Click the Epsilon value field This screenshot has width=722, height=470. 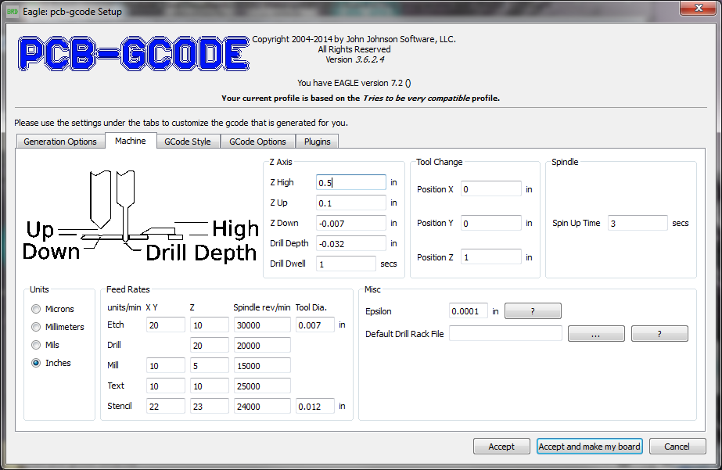coord(469,311)
